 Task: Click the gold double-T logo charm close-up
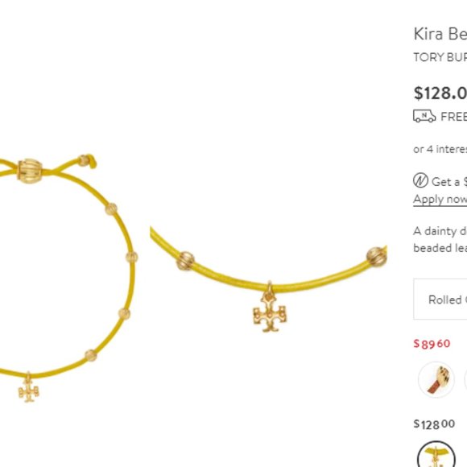[270, 308]
